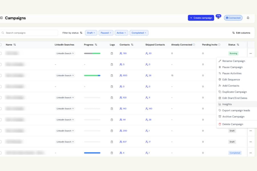Viewport: 257px width, 171px height.
Task: Open the logs icon for the 140-contact campaign
Action: tap(112, 109)
